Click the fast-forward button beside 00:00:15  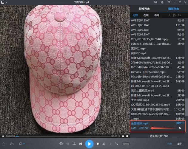[x=123, y=136]
